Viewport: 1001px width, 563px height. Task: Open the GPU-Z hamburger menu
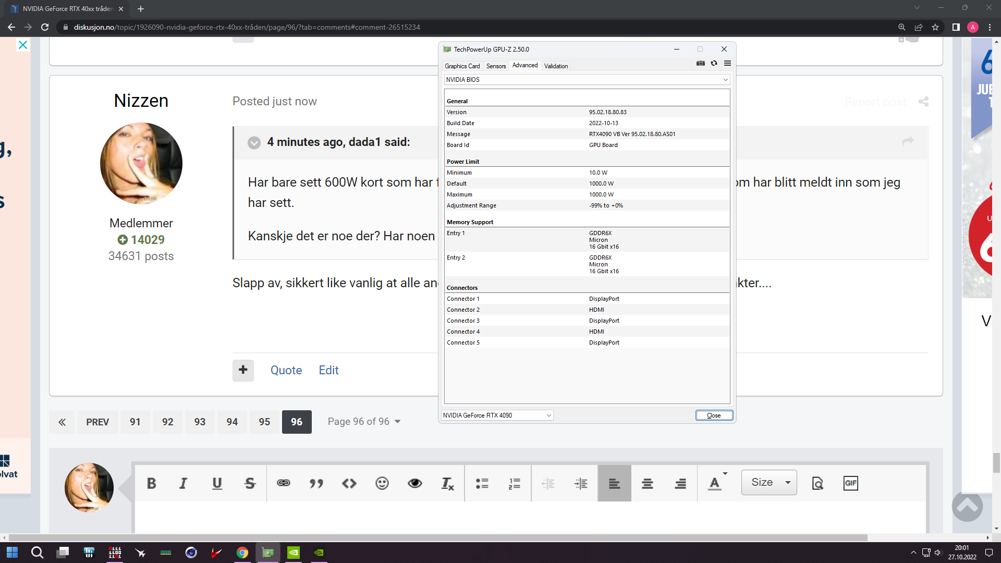[x=727, y=63]
